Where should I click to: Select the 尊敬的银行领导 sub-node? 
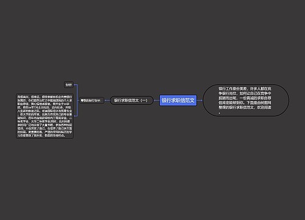click(x=91, y=100)
